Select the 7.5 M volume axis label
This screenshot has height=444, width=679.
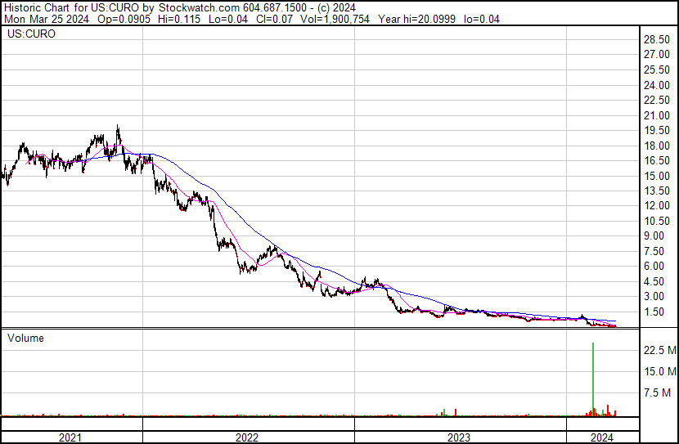[657, 392]
